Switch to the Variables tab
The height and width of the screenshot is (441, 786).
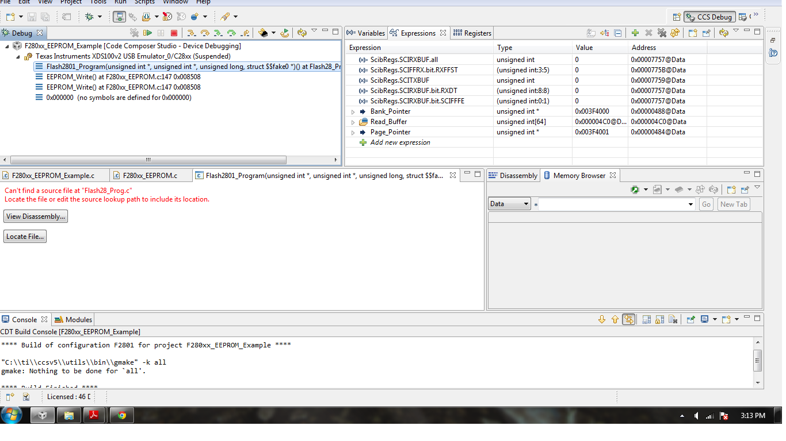(365, 33)
